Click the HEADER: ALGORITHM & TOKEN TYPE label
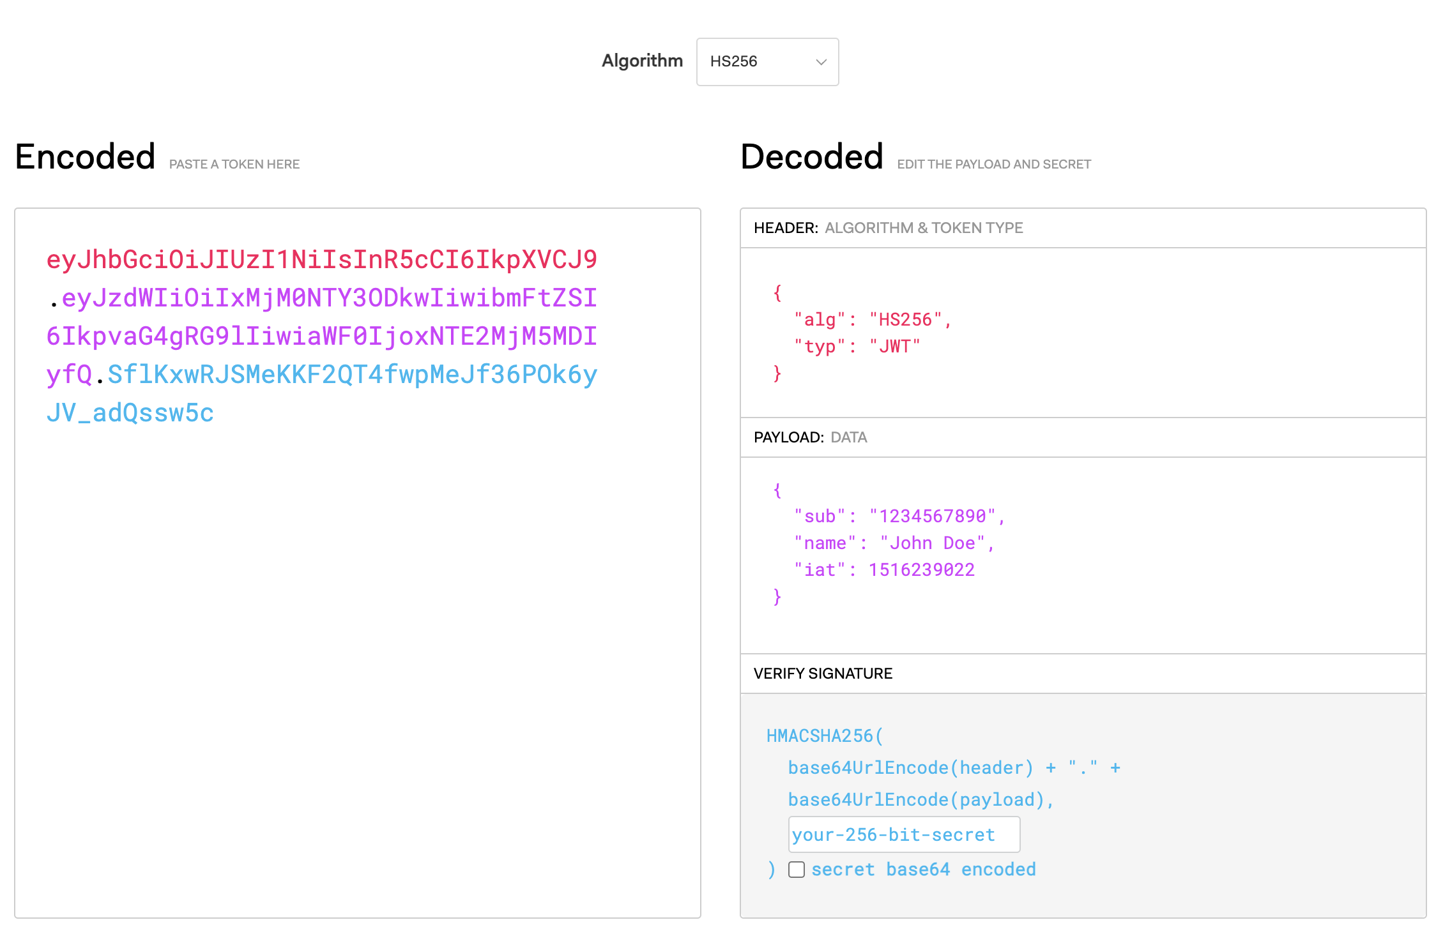Viewport: 1436px width, 950px height. point(888,228)
